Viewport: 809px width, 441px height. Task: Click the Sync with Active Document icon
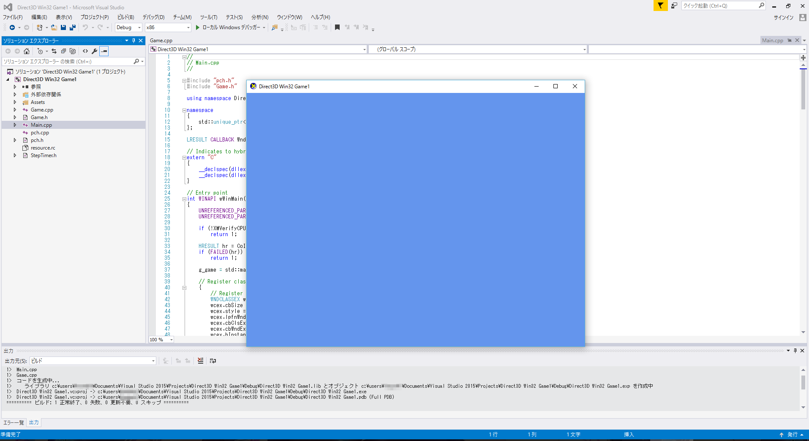[x=54, y=51]
